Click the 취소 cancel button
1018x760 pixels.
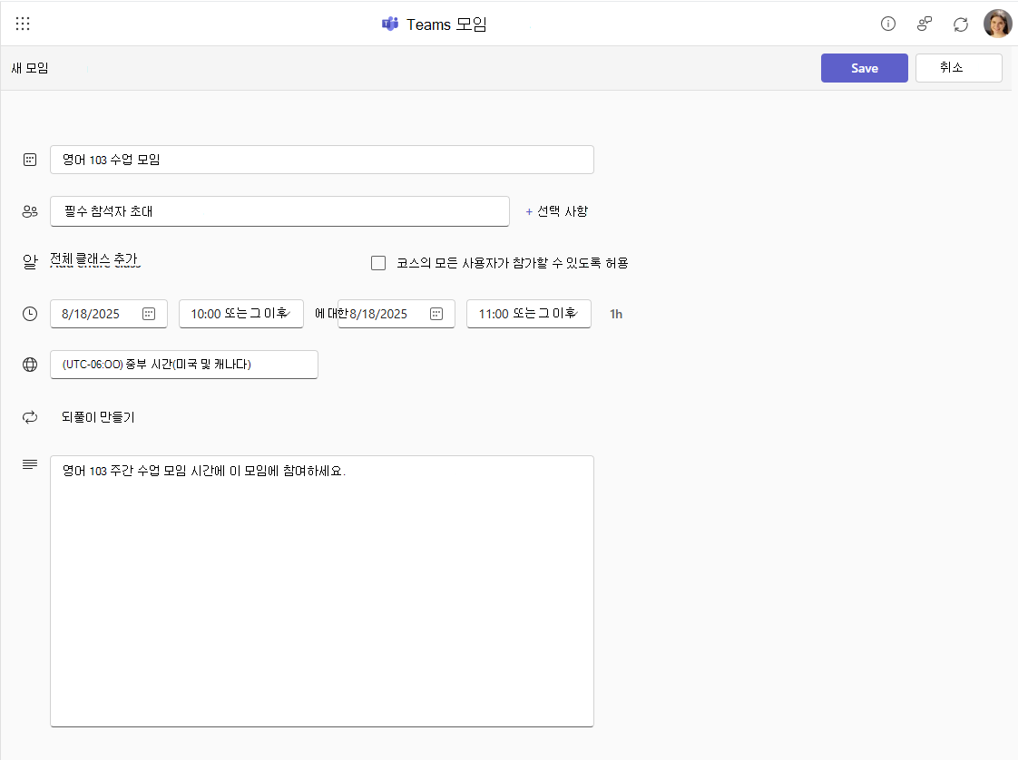(x=958, y=67)
